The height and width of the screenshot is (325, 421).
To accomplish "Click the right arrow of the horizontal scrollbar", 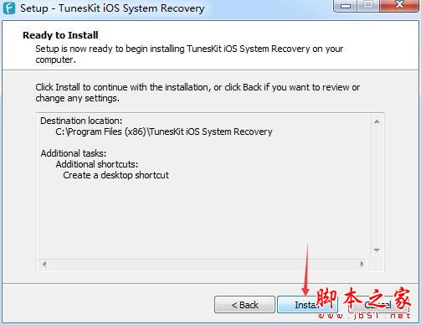I will click(x=362, y=264).
